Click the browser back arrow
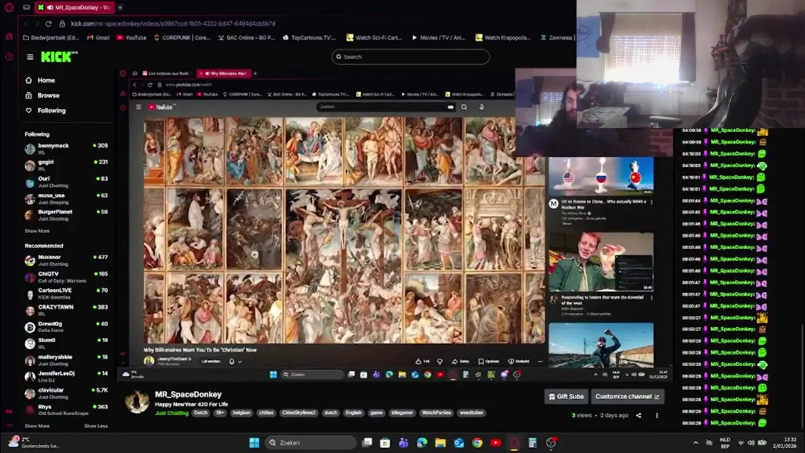The width and height of the screenshot is (805, 453). (26, 23)
